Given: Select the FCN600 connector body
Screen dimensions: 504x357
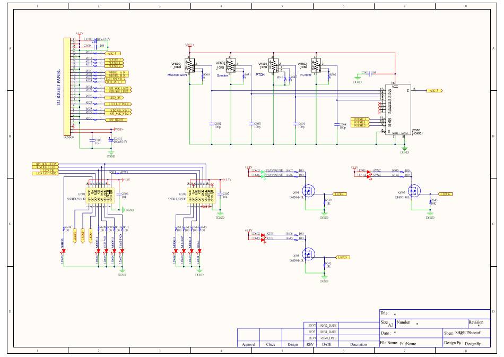Looking at the screenshot, I should click(67, 87).
